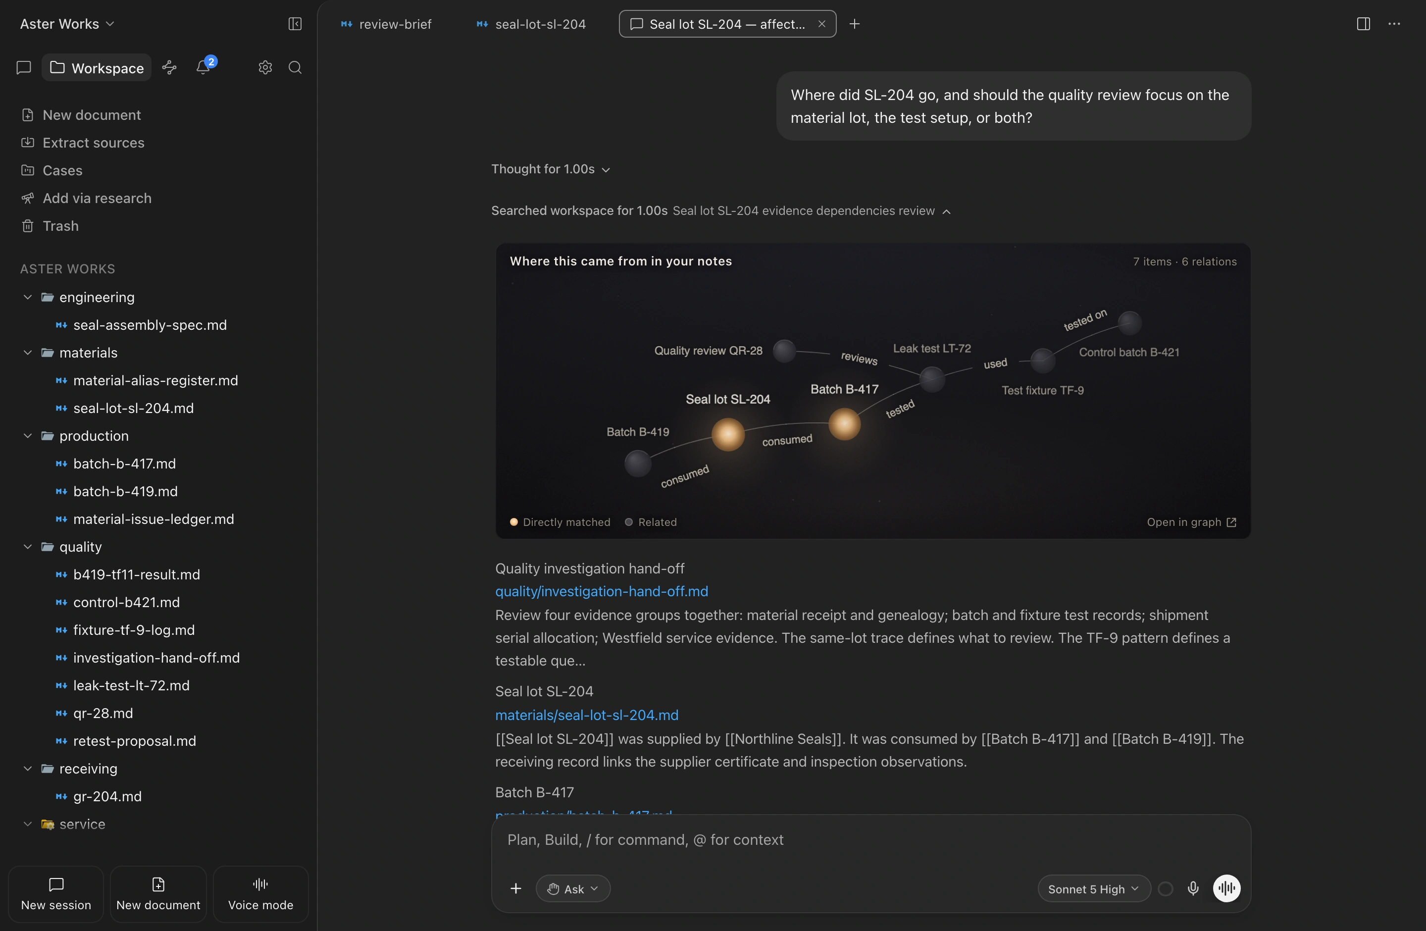Screen dimensions: 1426x931
Task: Click Open in graph link
Action: point(1191,522)
